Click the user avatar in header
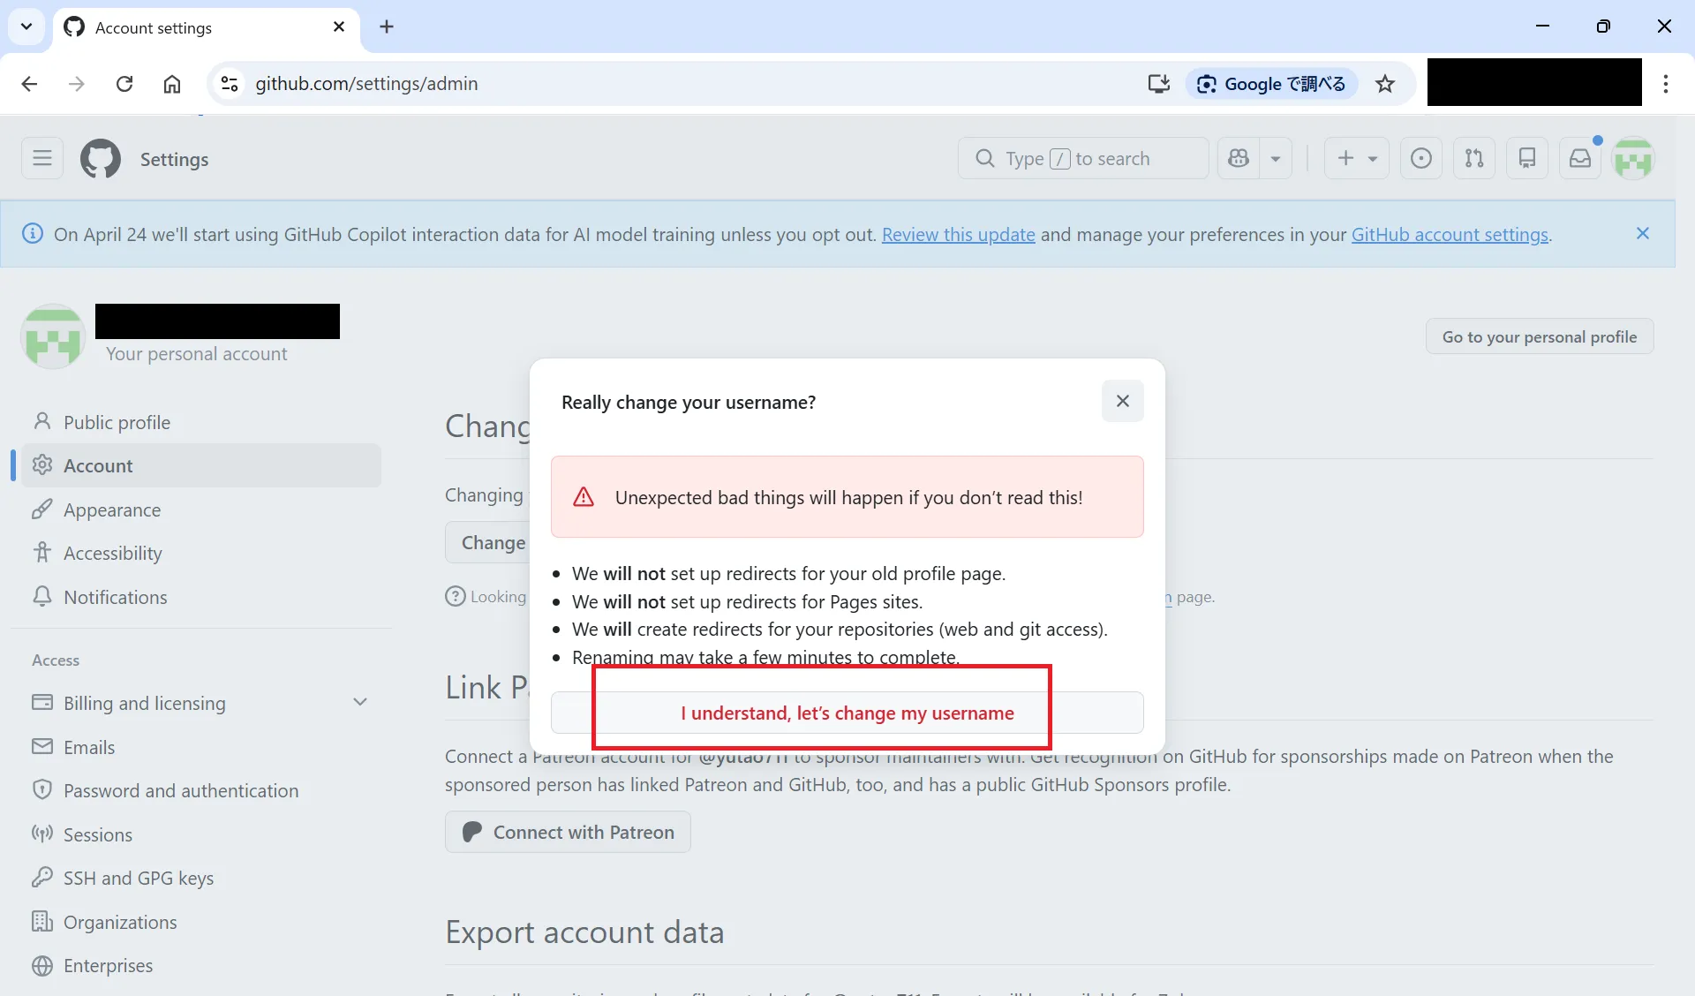 tap(1633, 160)
